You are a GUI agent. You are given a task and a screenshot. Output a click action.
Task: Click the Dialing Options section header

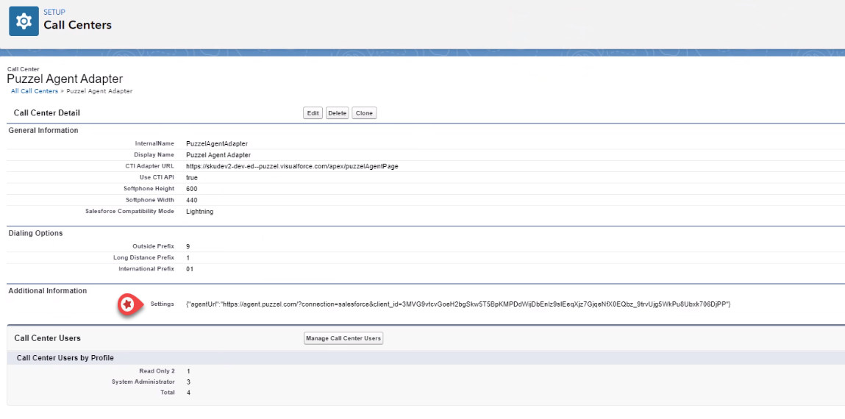[x=35, y=233]
